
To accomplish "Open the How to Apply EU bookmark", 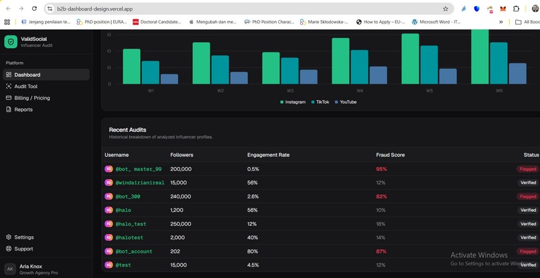I will click(381, 22).
